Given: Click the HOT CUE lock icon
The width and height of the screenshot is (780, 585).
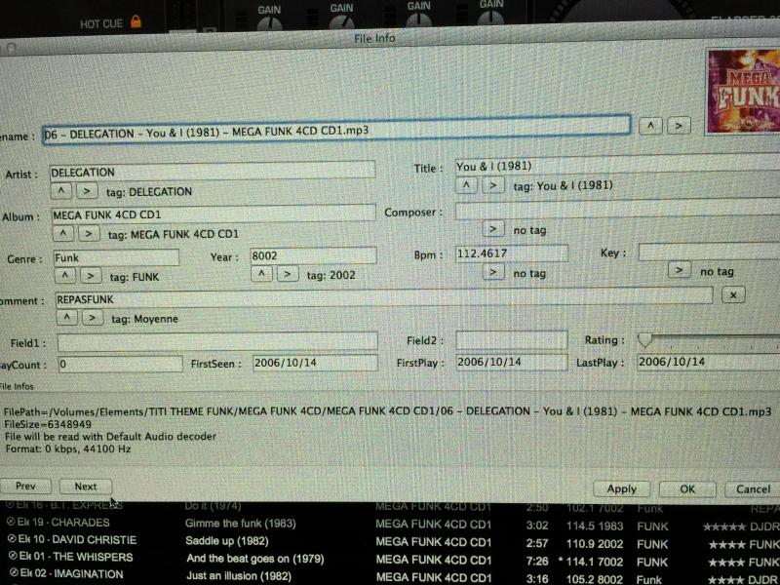Looking at the screenshot, I should click(x=136, y=20).
